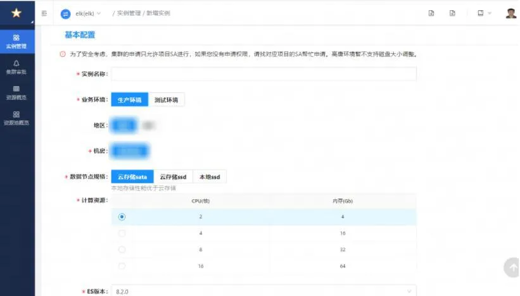Switch to 测试环境 business environment
520x296 pixels.
[167, 100]
